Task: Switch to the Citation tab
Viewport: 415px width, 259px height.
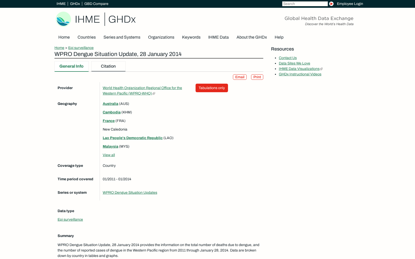Action: click(108, 66)
